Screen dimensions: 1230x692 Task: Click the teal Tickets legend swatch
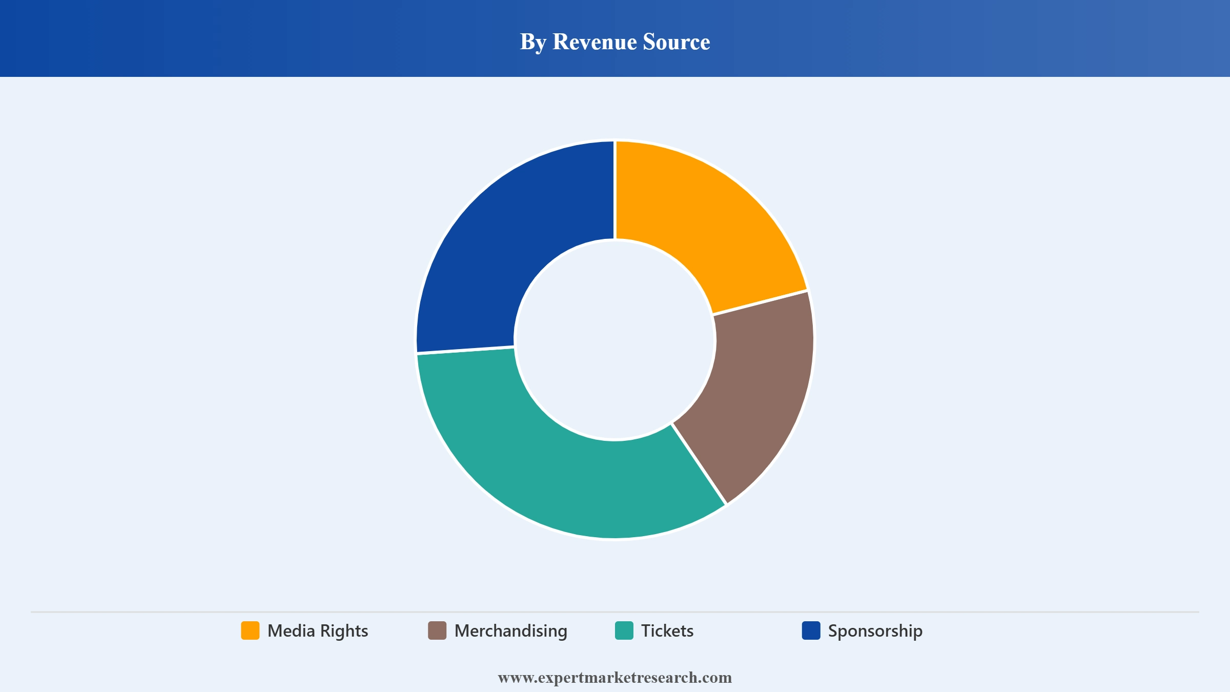pos(624,630)
